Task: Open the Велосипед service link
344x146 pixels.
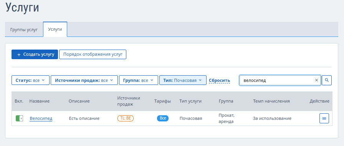Action: [x=41, y=119]
